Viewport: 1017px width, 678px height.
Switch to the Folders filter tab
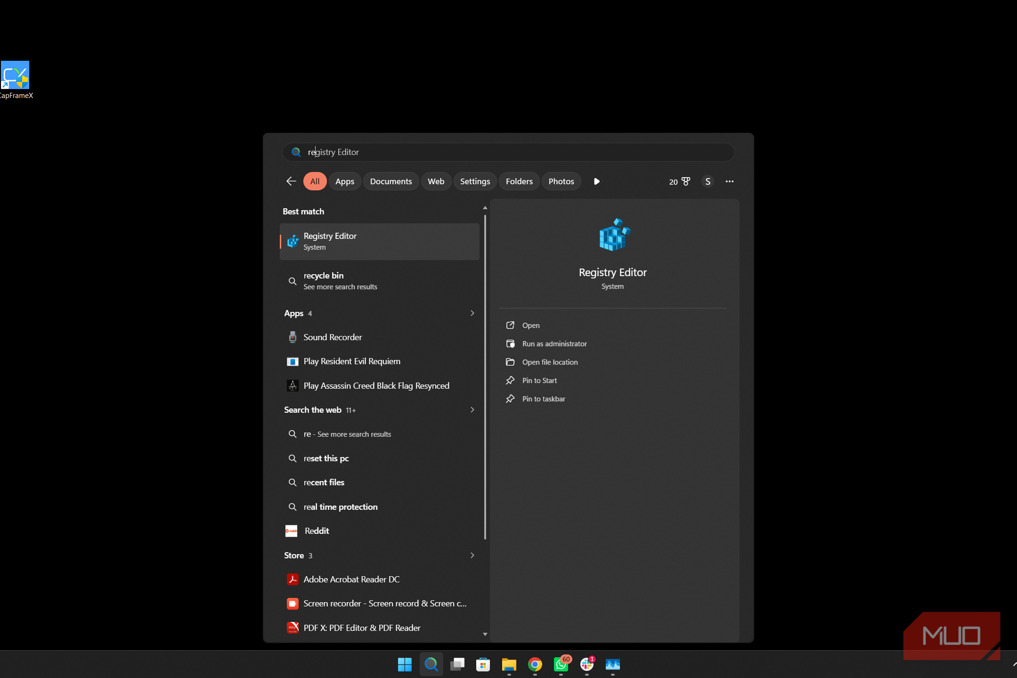click(x=519, y=181)
